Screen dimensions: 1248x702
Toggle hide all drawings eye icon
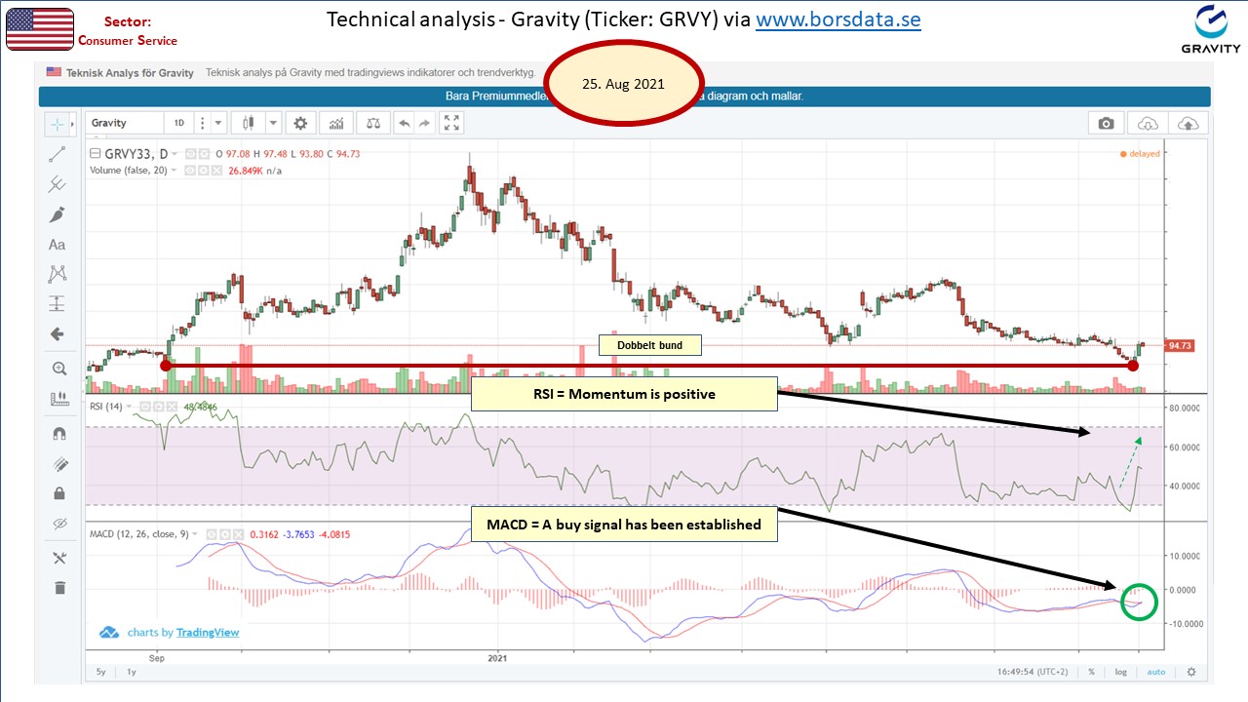point(58,524)
